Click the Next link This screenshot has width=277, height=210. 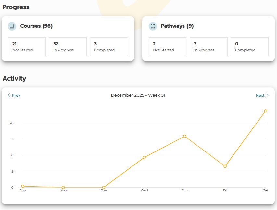coord(260,95)
